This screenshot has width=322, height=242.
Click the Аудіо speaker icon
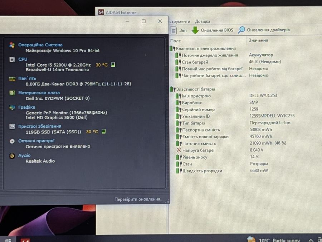12,156
